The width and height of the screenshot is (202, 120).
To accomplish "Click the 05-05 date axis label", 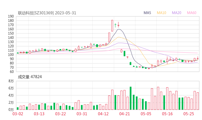I will (x=146, y=114).
